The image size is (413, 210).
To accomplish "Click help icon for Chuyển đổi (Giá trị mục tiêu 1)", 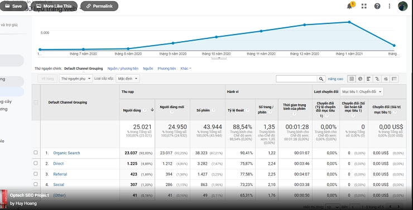I will 395,112.
